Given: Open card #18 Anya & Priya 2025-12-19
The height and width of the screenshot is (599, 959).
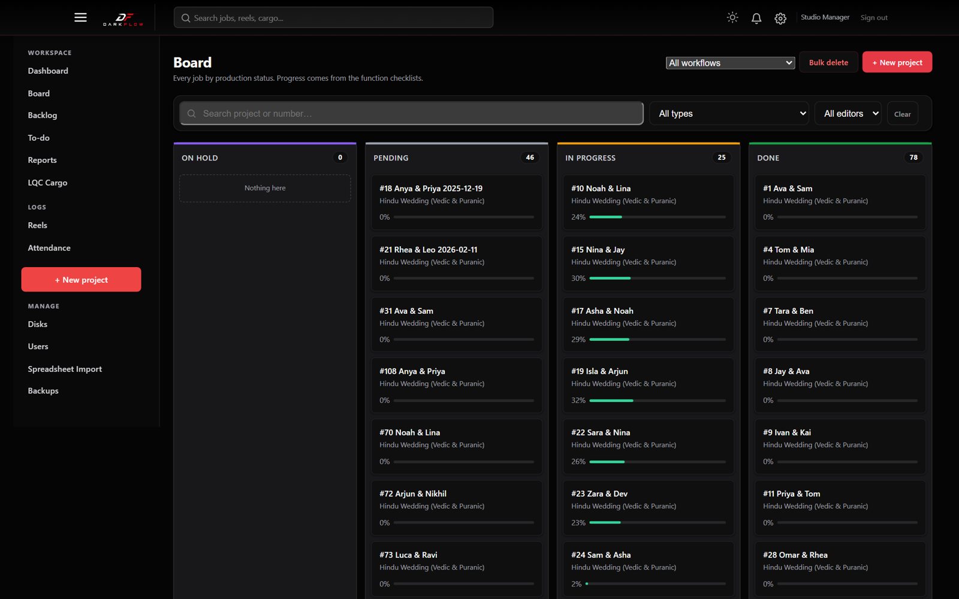Looking at the screenshot, I should pos(457,202).
